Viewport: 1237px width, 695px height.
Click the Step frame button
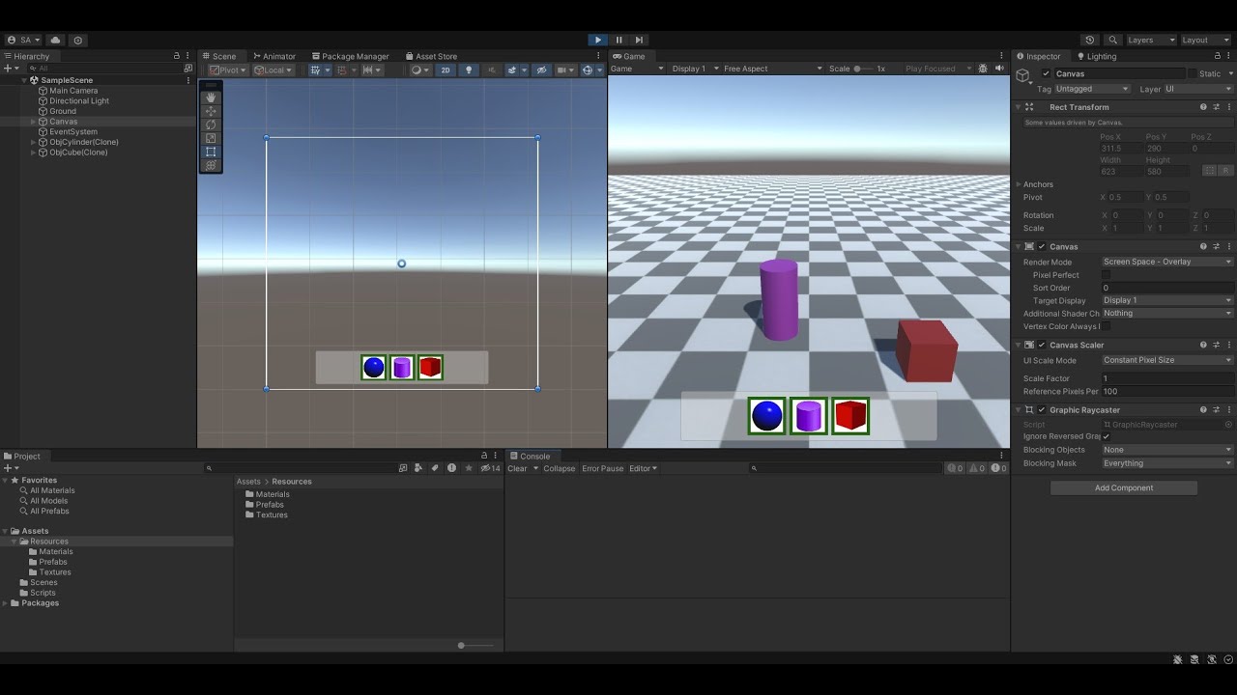coord(639,40)
